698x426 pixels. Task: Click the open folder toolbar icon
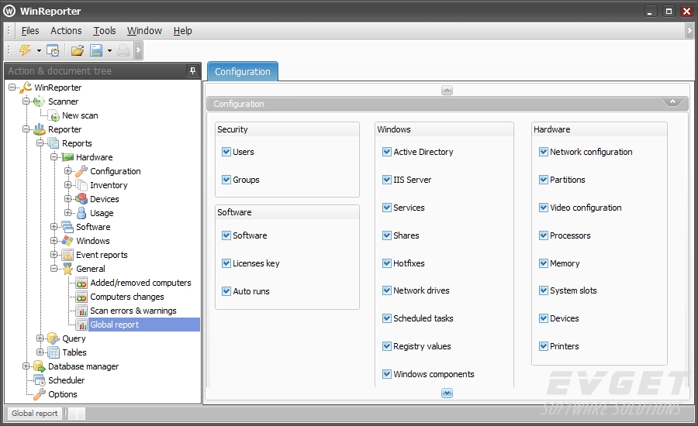point(78,50)
